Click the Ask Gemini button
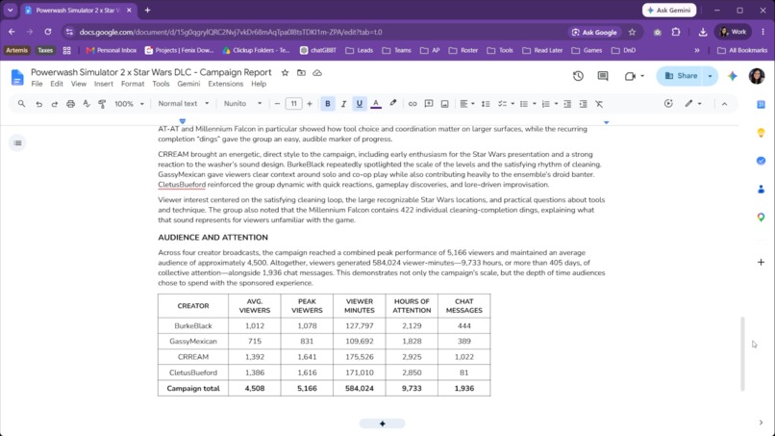775x436 pixels. [669, 10]
